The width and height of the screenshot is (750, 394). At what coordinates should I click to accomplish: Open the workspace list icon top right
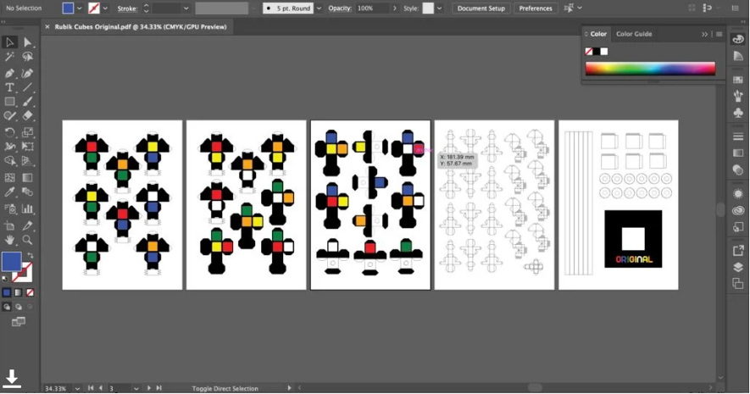[735, 8]
